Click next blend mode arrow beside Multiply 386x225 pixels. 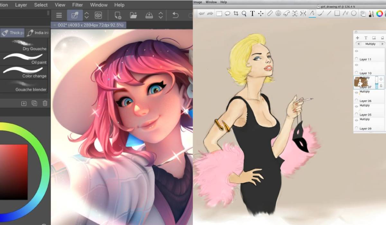click(382, 44)
